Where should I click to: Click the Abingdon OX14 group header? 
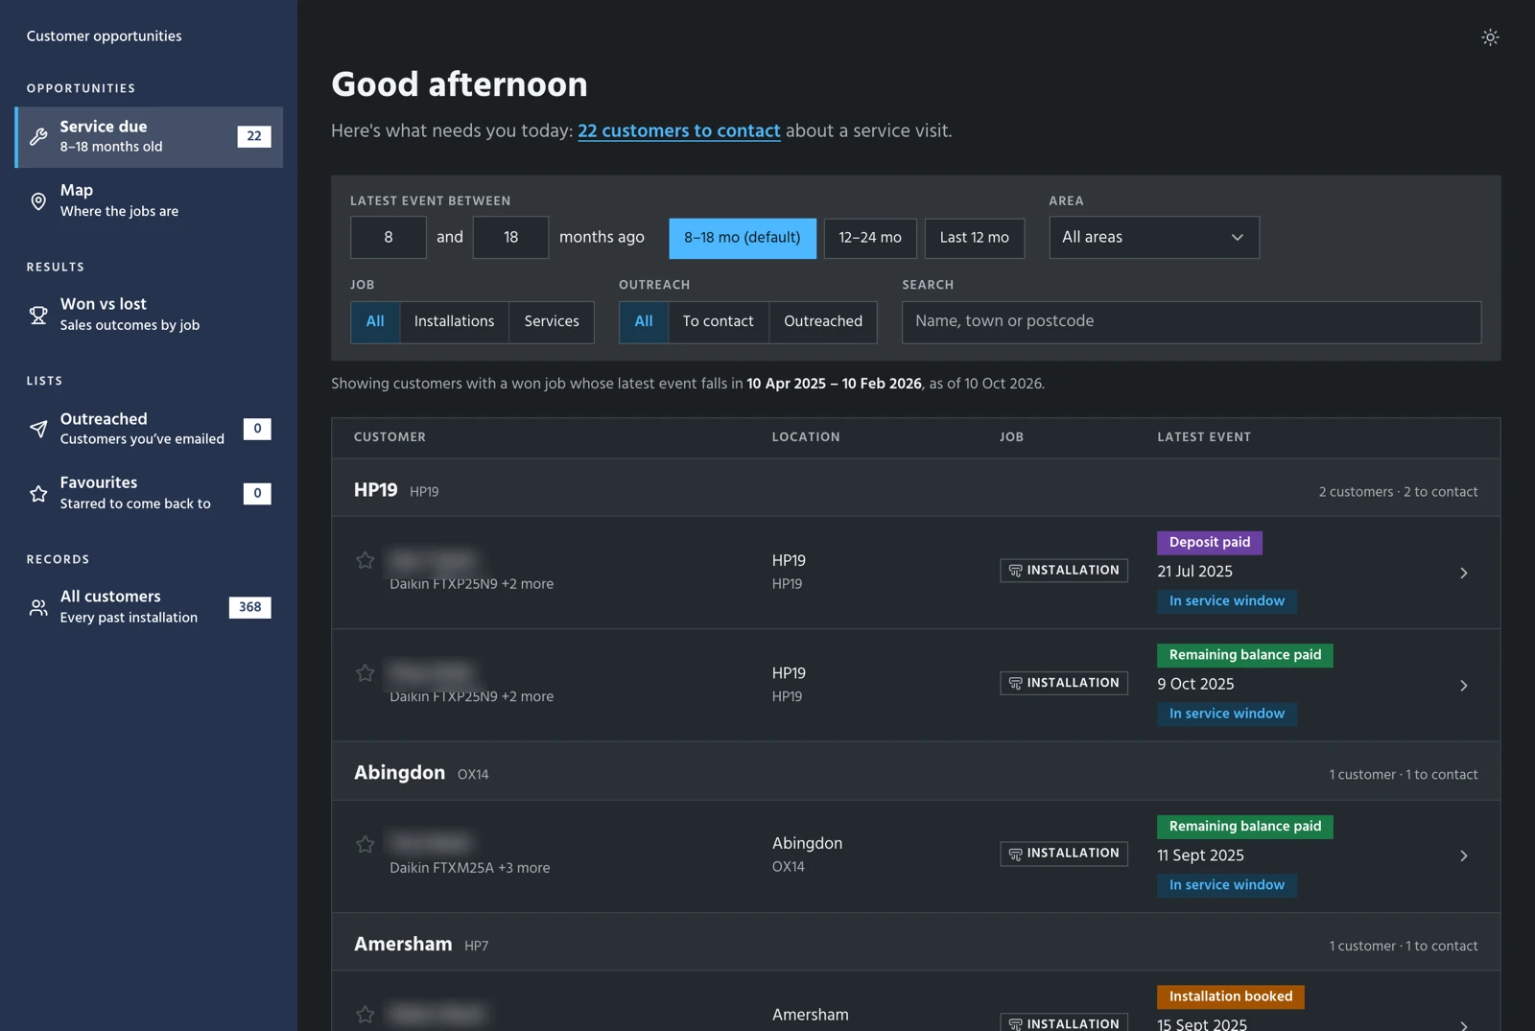point(916,773)
